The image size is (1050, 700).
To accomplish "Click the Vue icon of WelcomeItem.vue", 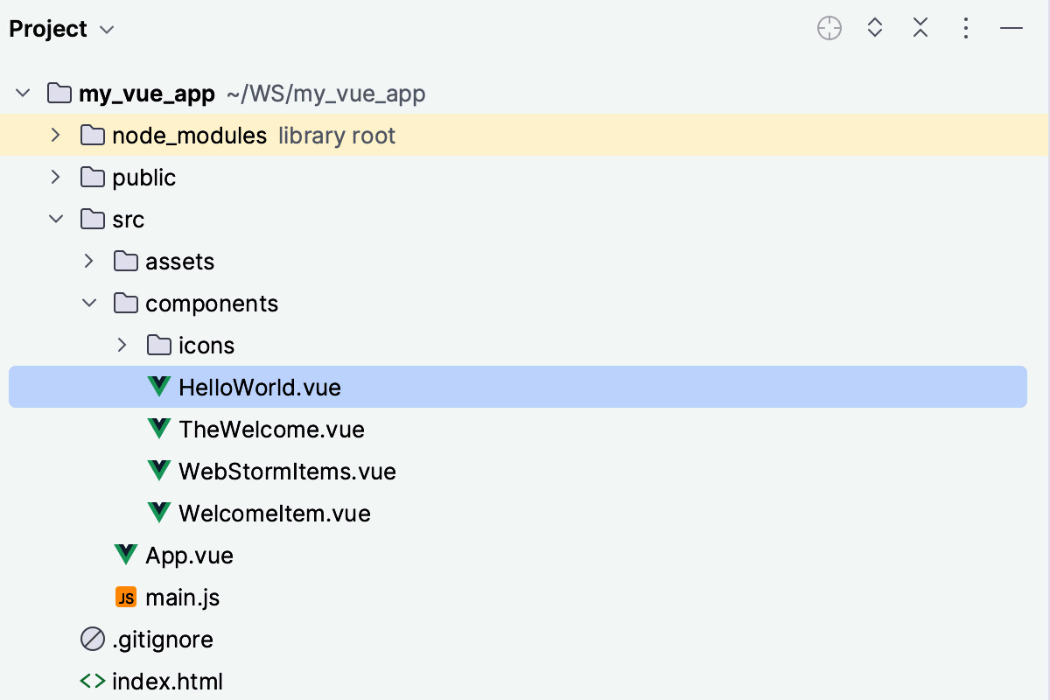I will [x=158, y=513].
